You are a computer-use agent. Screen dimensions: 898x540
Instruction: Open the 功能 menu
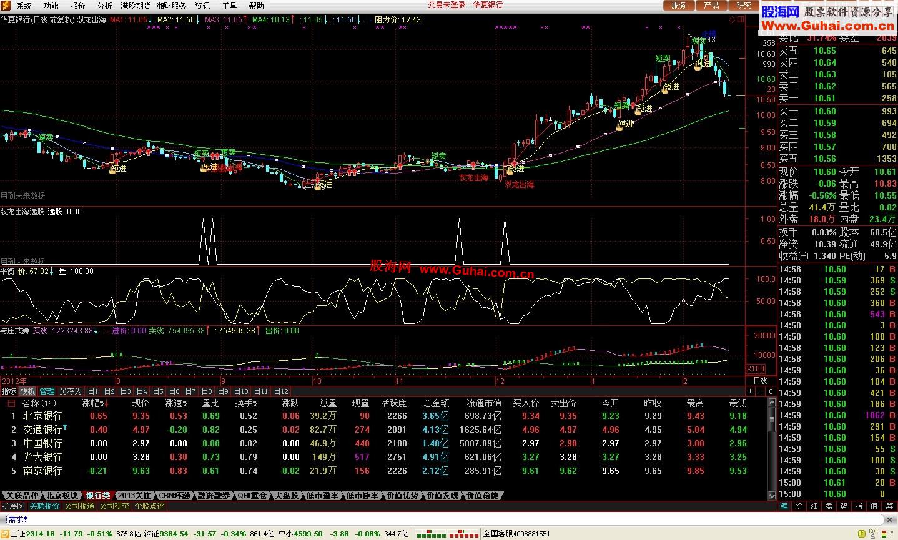point(51,6)
